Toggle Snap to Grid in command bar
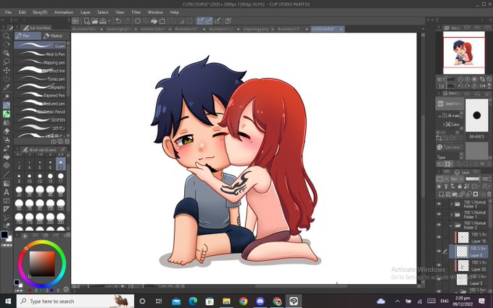The width and height of the screenshot is (493, 308). (217, 21)
